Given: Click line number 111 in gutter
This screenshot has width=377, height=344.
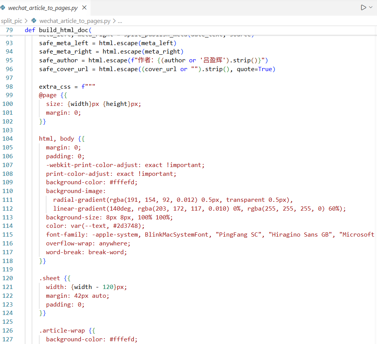Looking at the screenshot, I should [x=8, y=200].
